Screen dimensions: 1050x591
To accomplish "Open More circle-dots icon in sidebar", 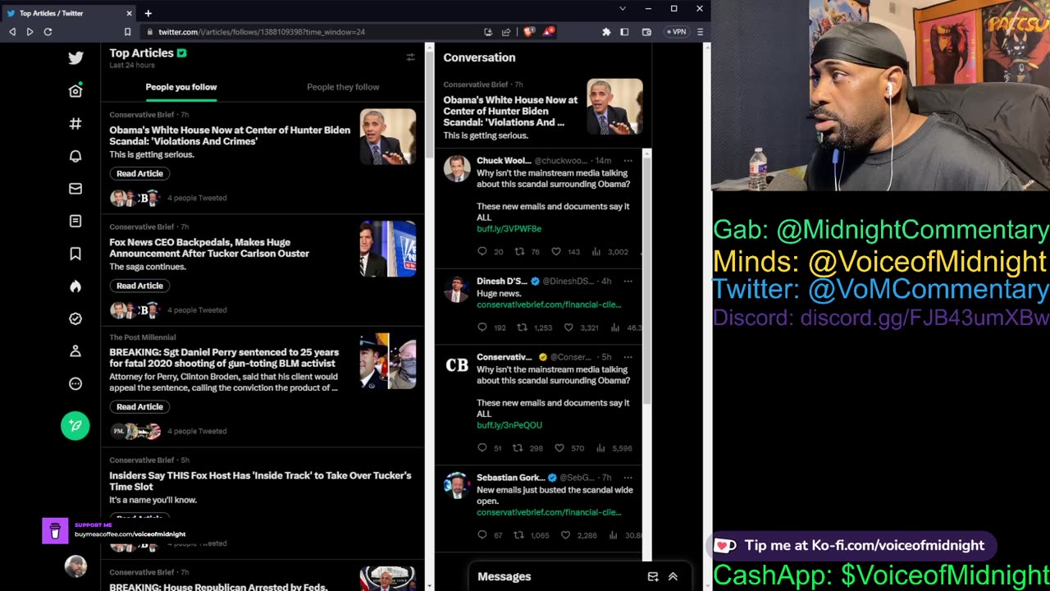I will [75, 383].
